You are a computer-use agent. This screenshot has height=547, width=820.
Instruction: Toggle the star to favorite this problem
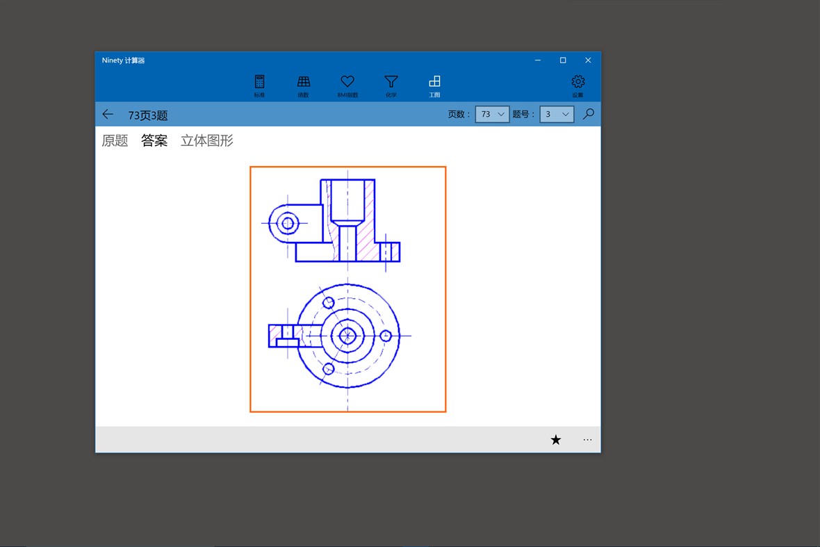pos(555,439)
